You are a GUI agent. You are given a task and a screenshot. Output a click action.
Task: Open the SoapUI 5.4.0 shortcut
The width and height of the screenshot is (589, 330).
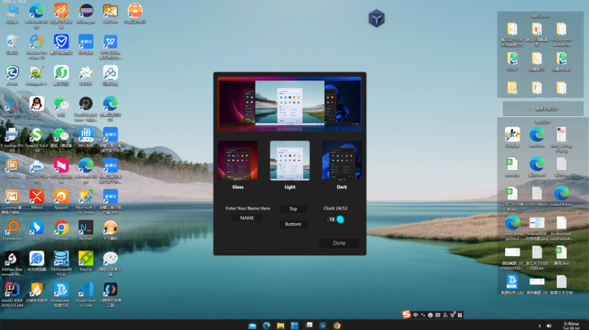(x=37, y=135)
